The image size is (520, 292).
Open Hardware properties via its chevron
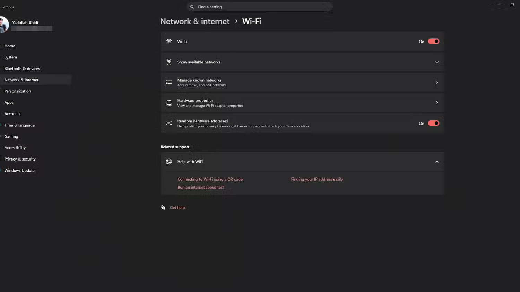[437, 103]
